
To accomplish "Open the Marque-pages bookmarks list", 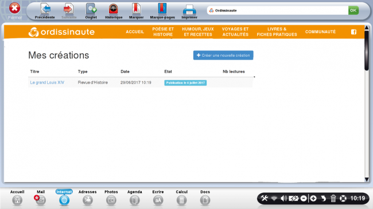I will 162,11.
